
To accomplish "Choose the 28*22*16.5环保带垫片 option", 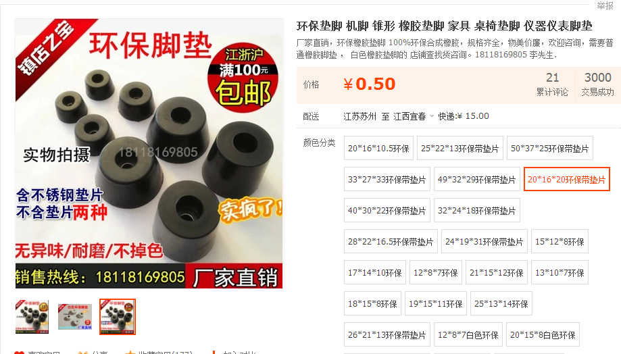I will pyautogui.click(x=391, y=241).
